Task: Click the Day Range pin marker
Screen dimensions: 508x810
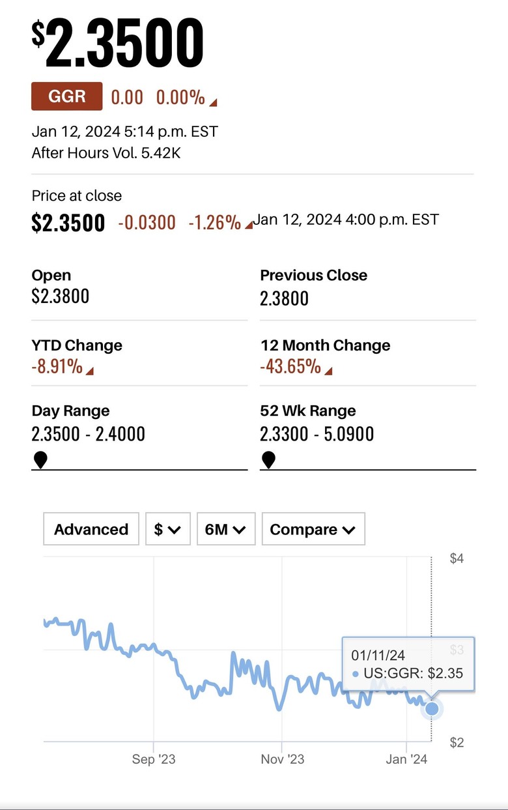Action: 40,461
